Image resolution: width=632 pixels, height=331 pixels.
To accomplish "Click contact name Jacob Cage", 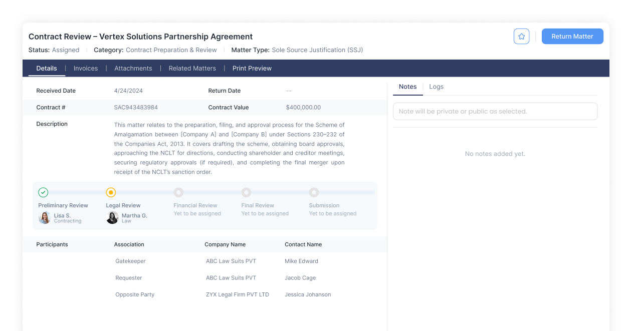I will [300, 278].
